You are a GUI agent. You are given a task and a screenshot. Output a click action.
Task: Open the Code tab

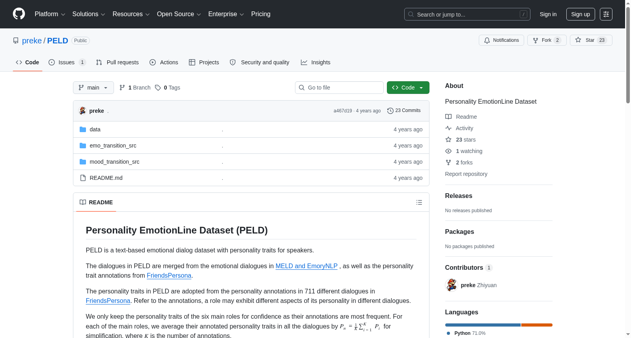[x=28, y=62]
